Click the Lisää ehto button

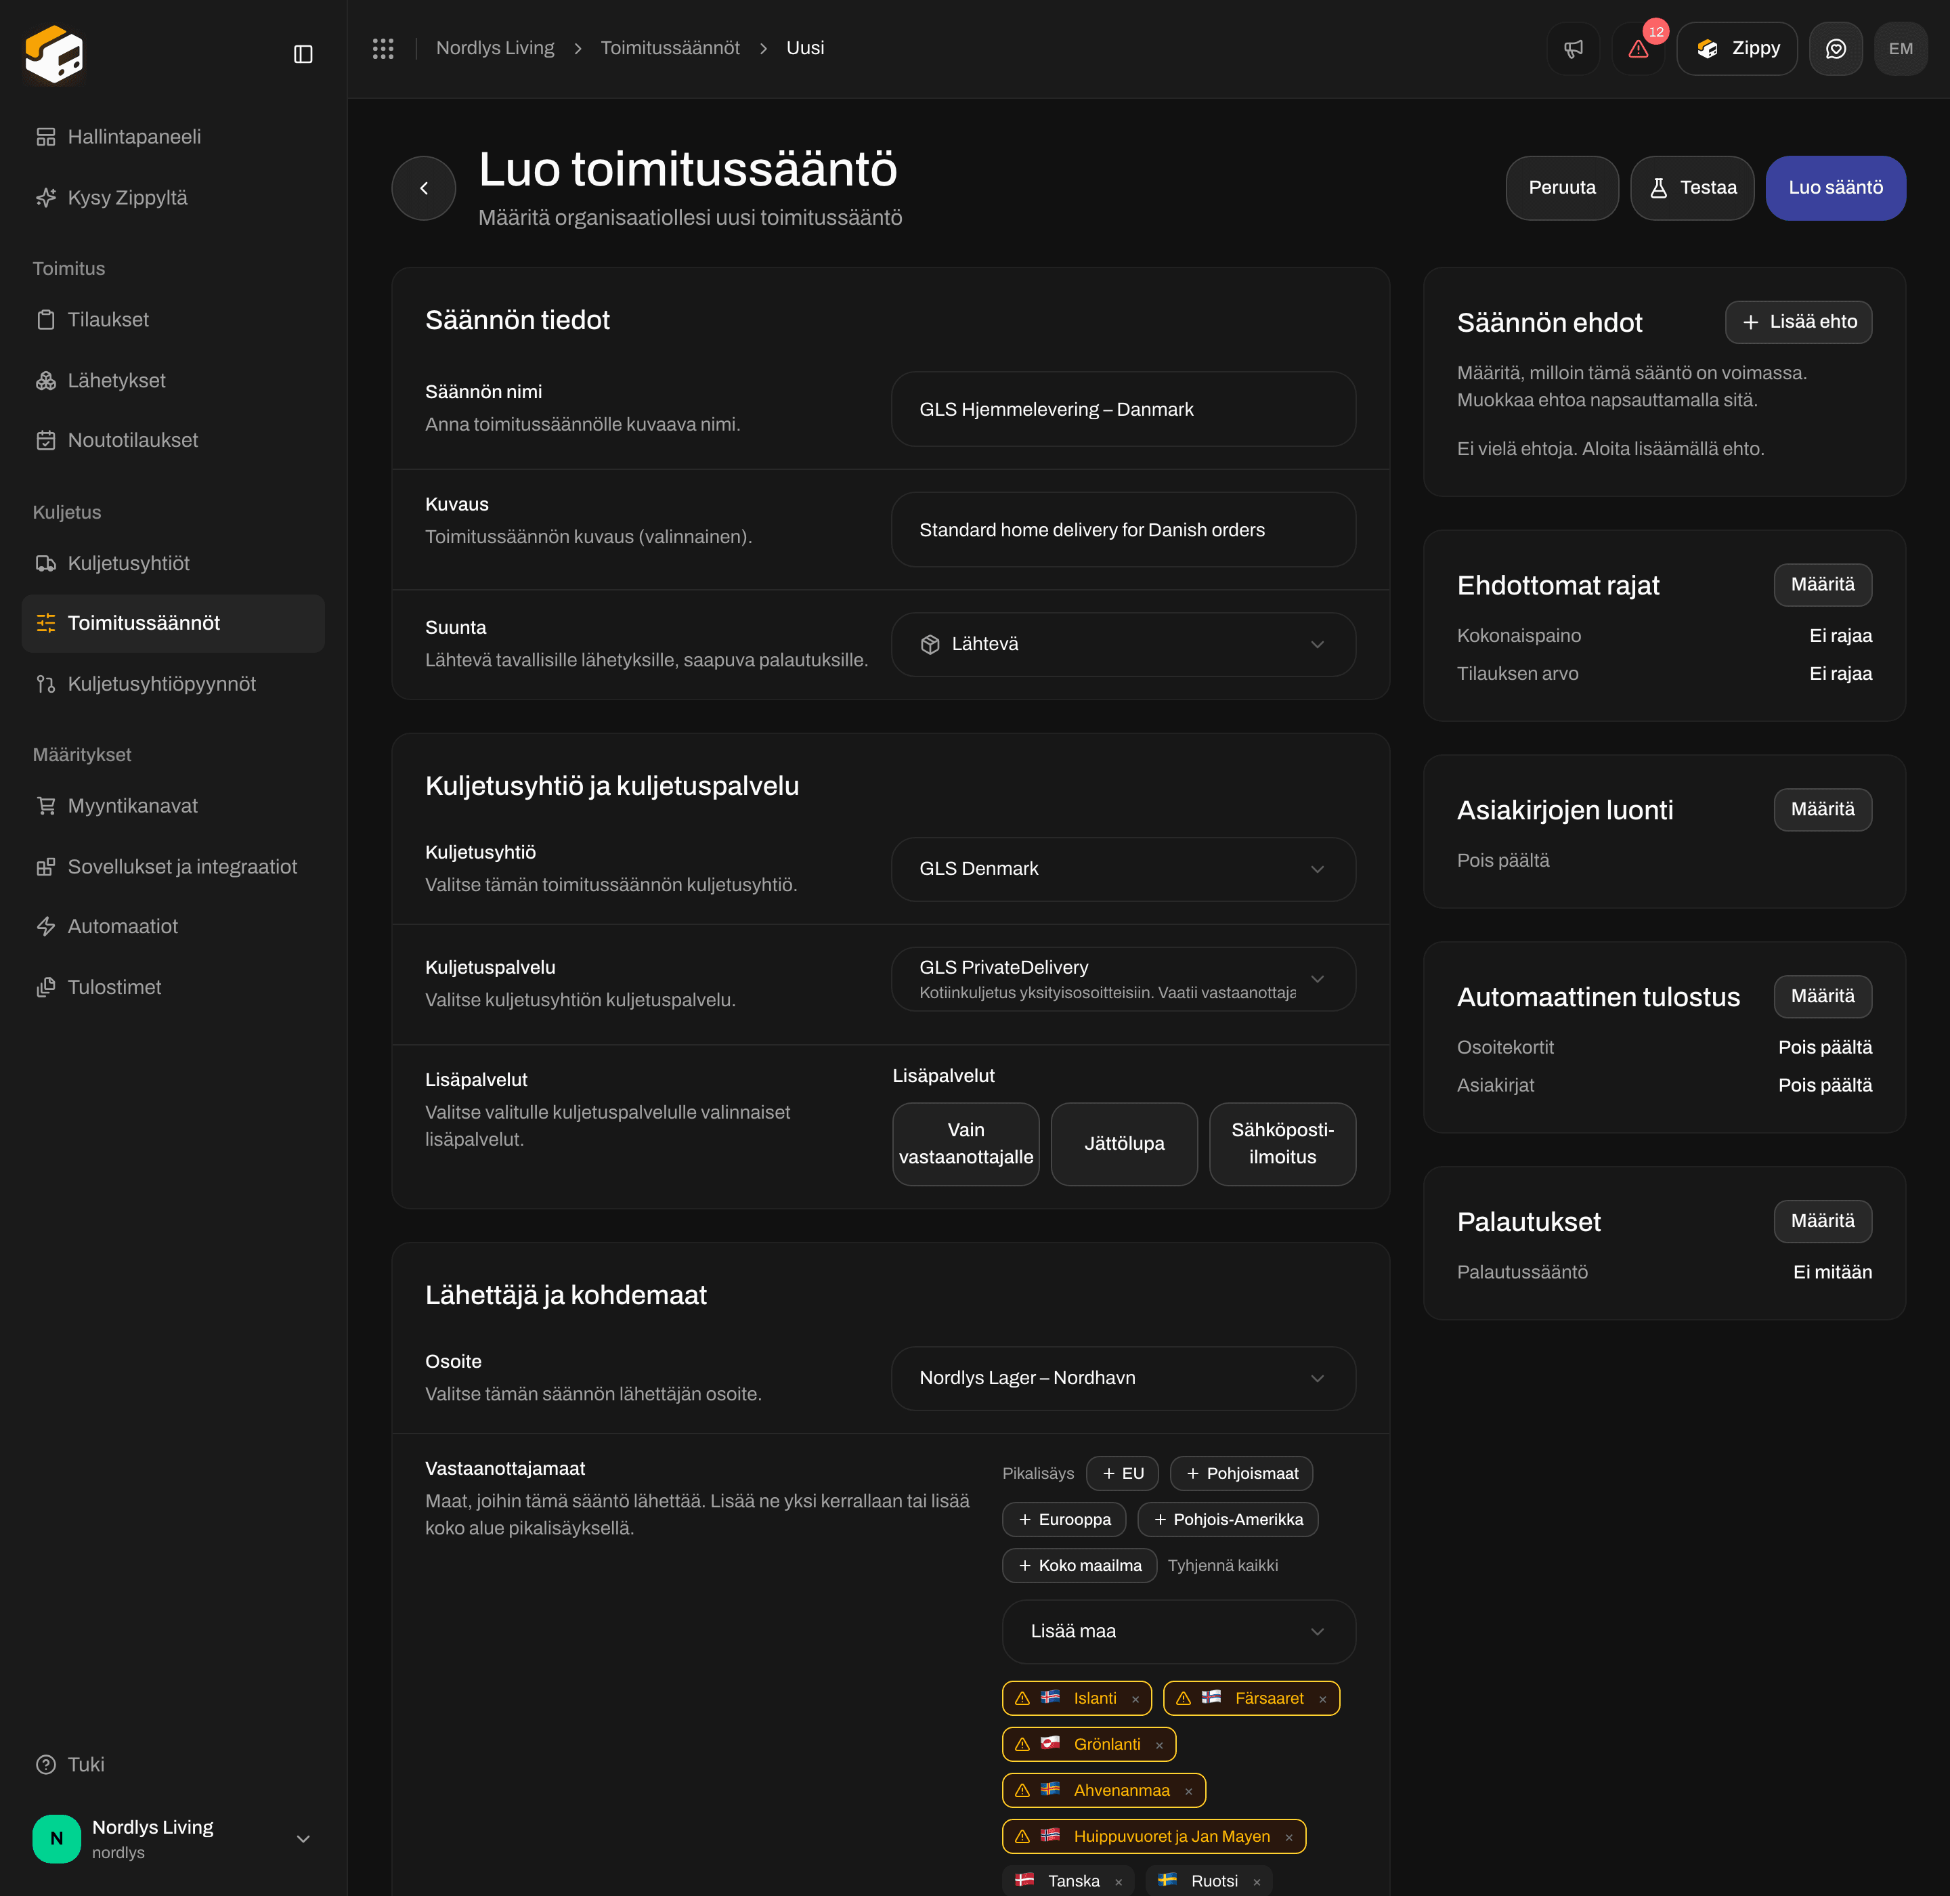coord(1798,322)
